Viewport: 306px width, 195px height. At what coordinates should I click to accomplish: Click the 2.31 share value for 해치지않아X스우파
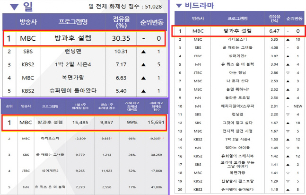274,106
